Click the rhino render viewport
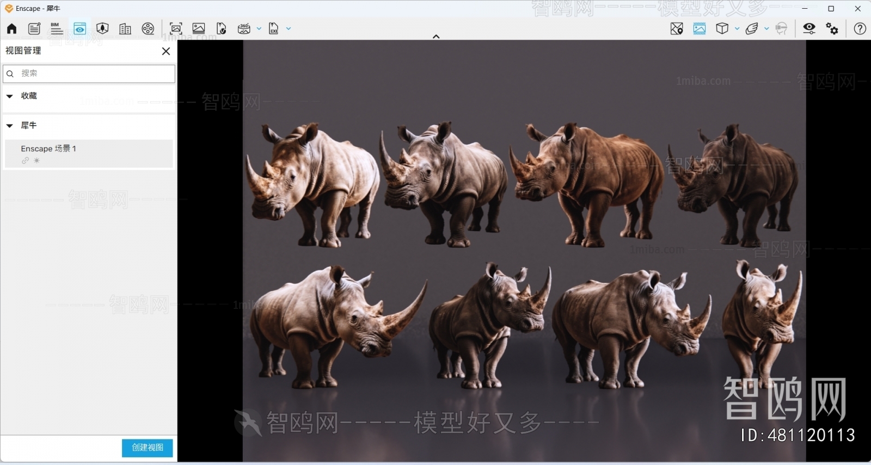The width and height of the screenshot is (871, 465). 524,250
